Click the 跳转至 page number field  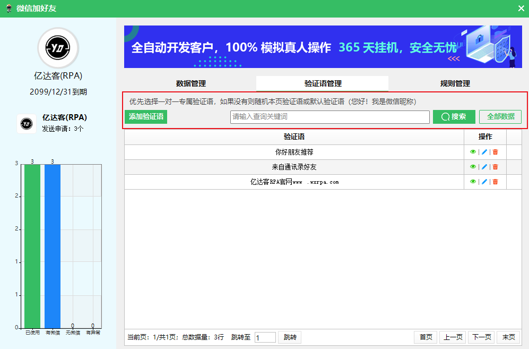(x=265, y=337)
